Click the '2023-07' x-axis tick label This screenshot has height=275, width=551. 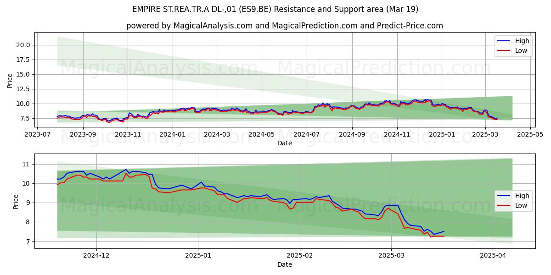click(37, 135)
